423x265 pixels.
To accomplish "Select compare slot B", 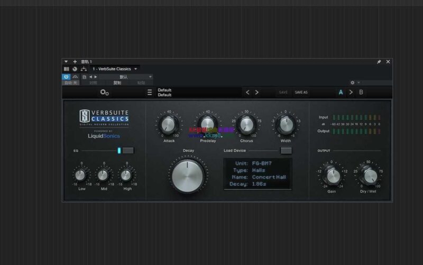I will pos(361,92).
